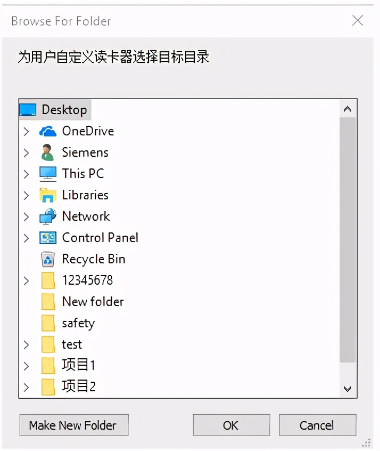Click the Cancel button
Viewport: 380px width, 451px height.
pos(317,425)
